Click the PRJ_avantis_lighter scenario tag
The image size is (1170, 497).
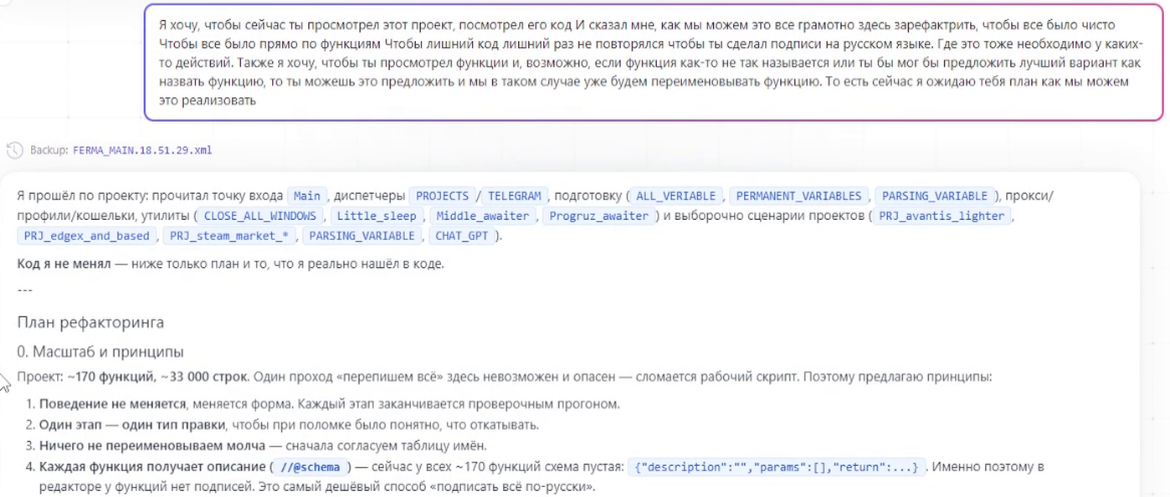942,216
